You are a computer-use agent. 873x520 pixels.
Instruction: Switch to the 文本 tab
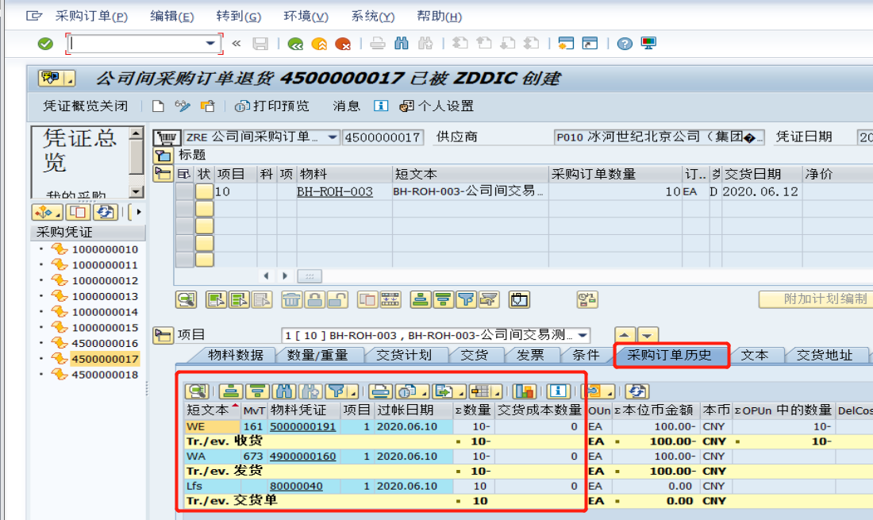tap(755, 355)
